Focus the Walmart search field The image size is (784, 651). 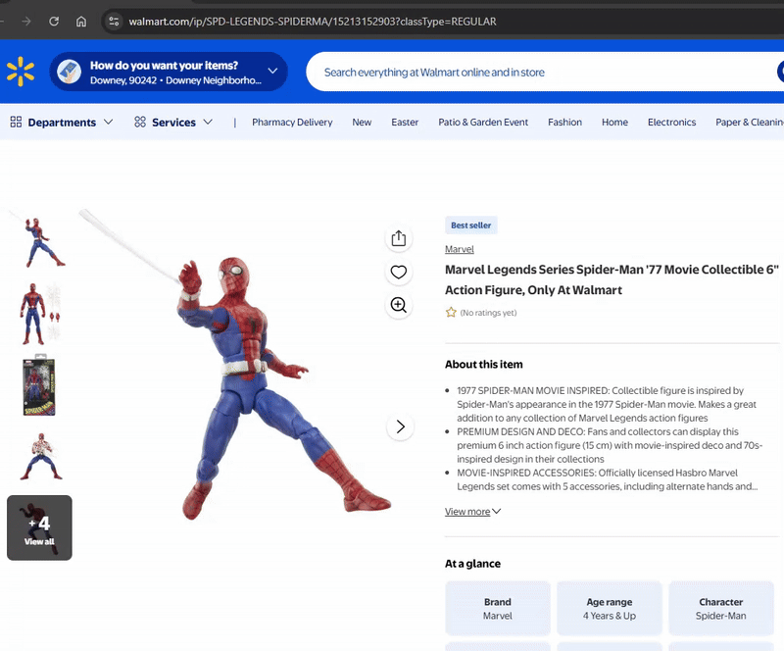pos(540,72)
